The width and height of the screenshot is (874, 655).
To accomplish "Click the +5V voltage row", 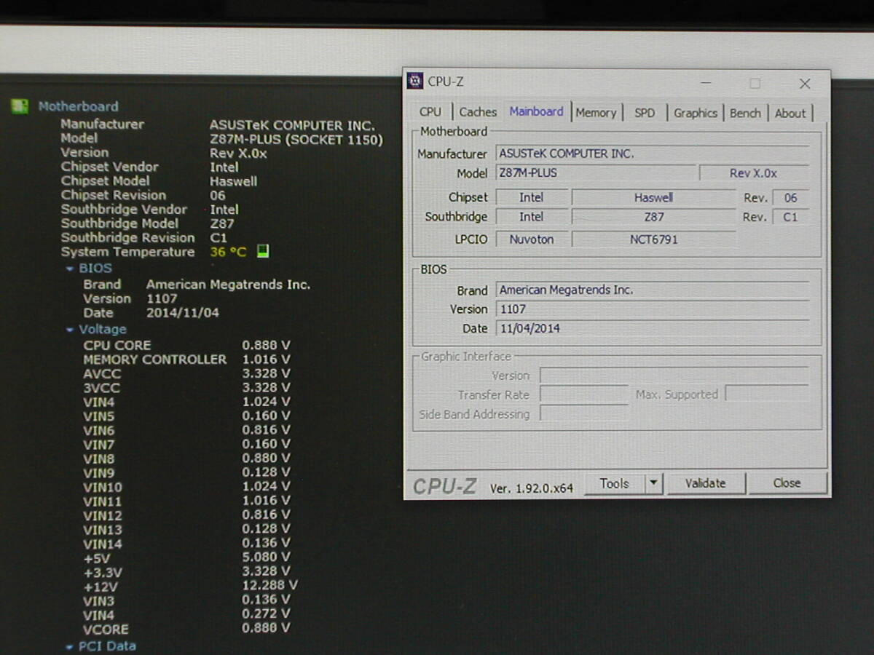I will click(x=186, y=558).
